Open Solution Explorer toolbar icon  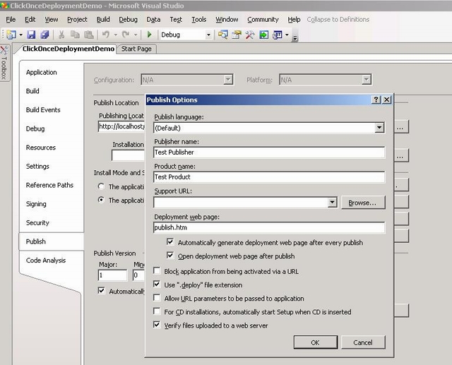point(223,35)
